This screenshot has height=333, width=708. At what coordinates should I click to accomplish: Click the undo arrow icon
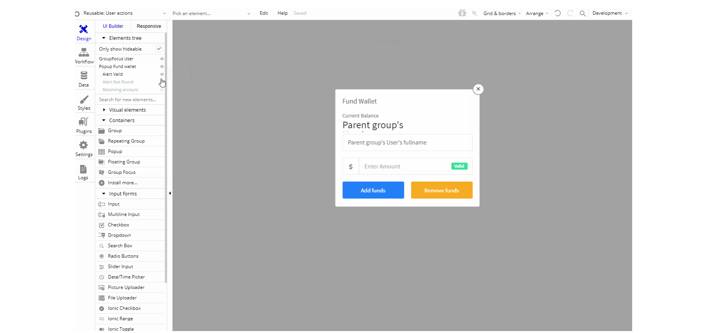tap(558, 13)
